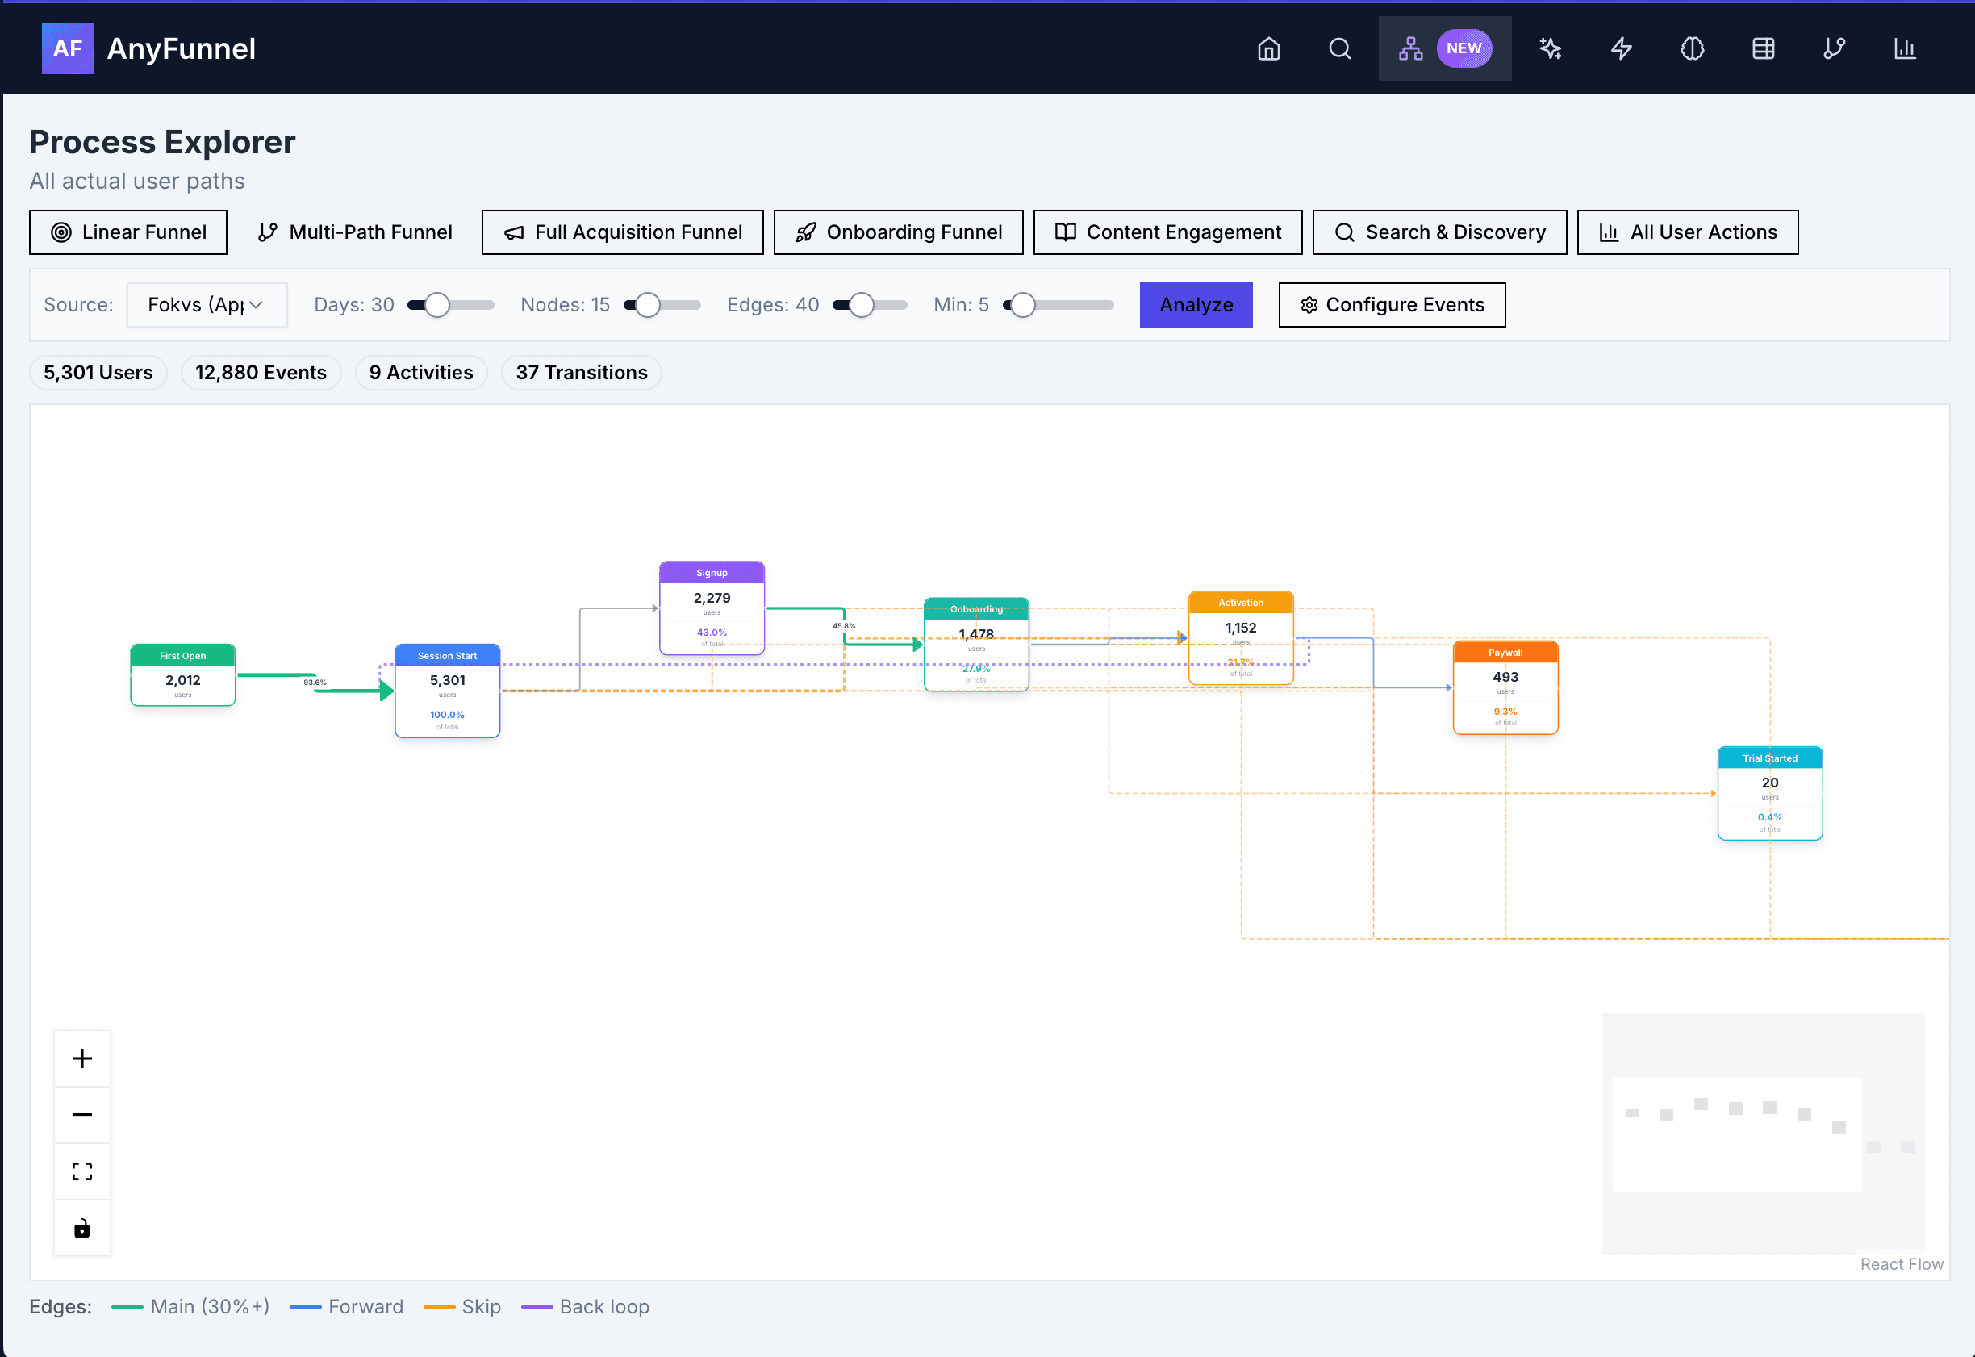Select the Onboarding Funnel preset
The width and height of the screenshot is (1975, 1357).
pos(898,232)
